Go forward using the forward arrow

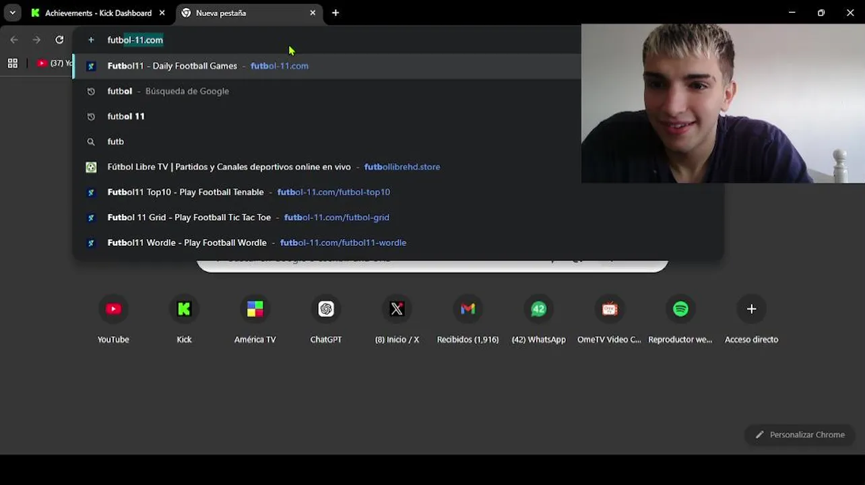[36, 40]
